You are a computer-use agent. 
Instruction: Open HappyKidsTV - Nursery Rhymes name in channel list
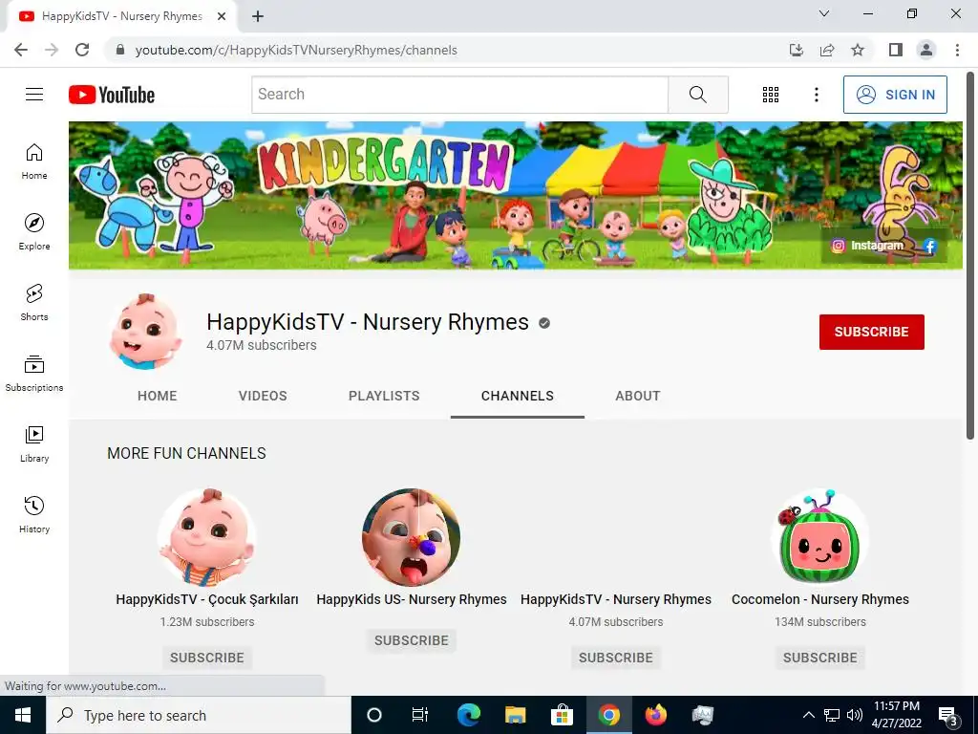click(x=616, y=599)
